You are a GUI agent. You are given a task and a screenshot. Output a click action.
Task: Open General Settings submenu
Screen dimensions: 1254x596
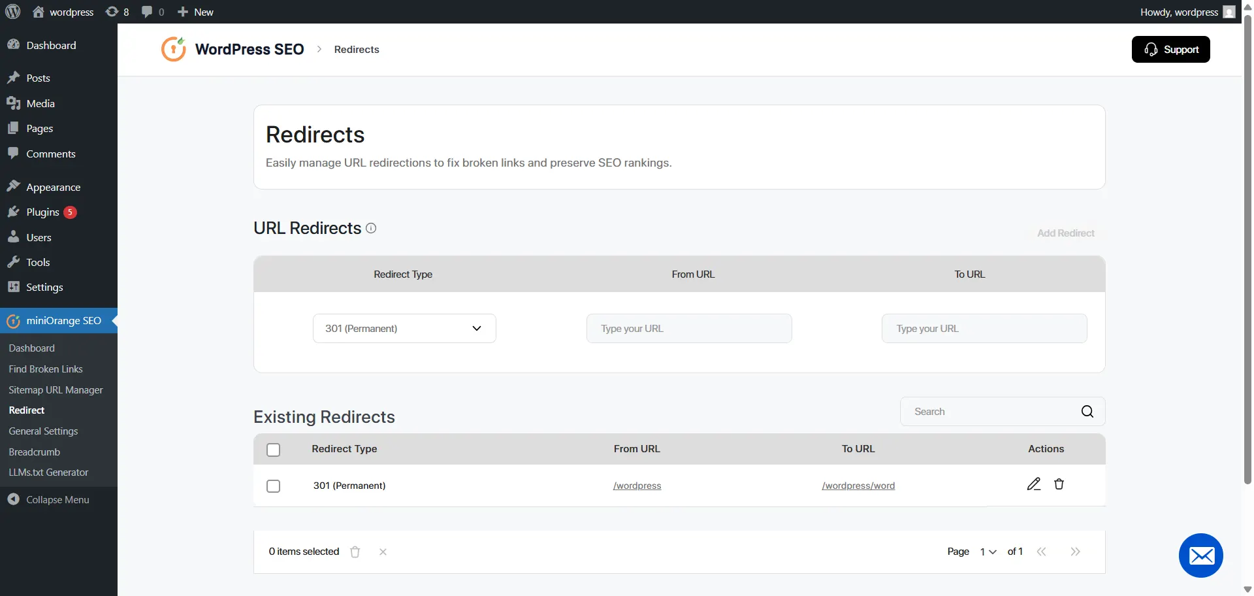click(43, 431)
